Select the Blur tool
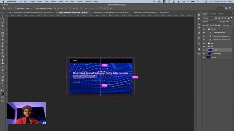 (x=3, y=60)
